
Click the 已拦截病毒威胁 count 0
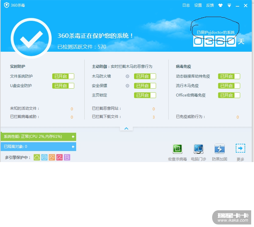[x=72, y=117]
